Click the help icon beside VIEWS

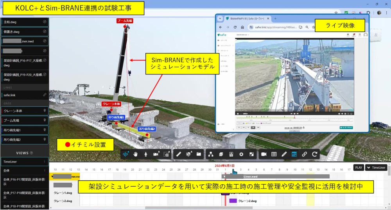pos(31,153)
